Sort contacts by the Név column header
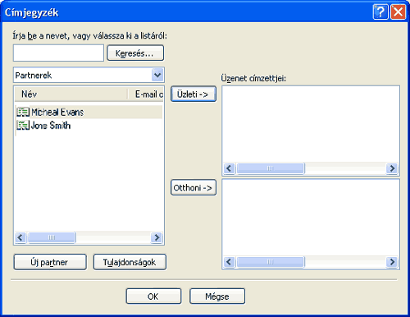Screen dimensions: 410x317 click(71, 94)
